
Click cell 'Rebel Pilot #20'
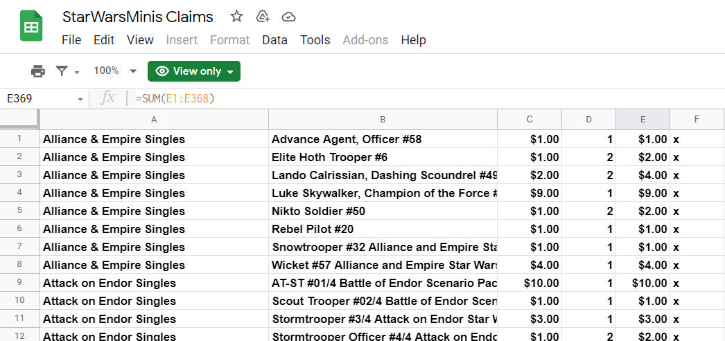pyautogui.click(x=383, y=229)
